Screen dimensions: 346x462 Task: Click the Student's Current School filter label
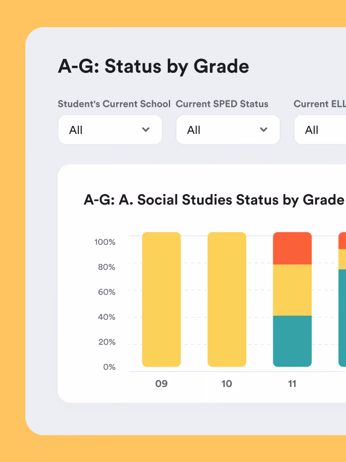click(x=114, y=104)
